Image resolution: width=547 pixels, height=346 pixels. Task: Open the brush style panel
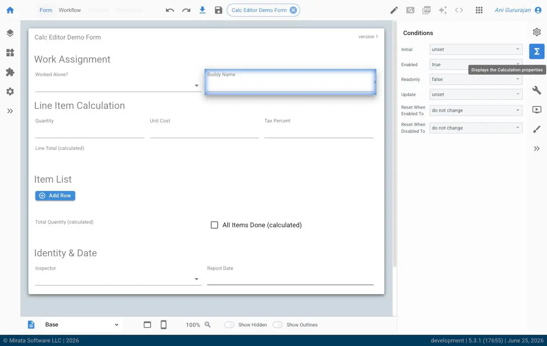click(x=537, y=129)
